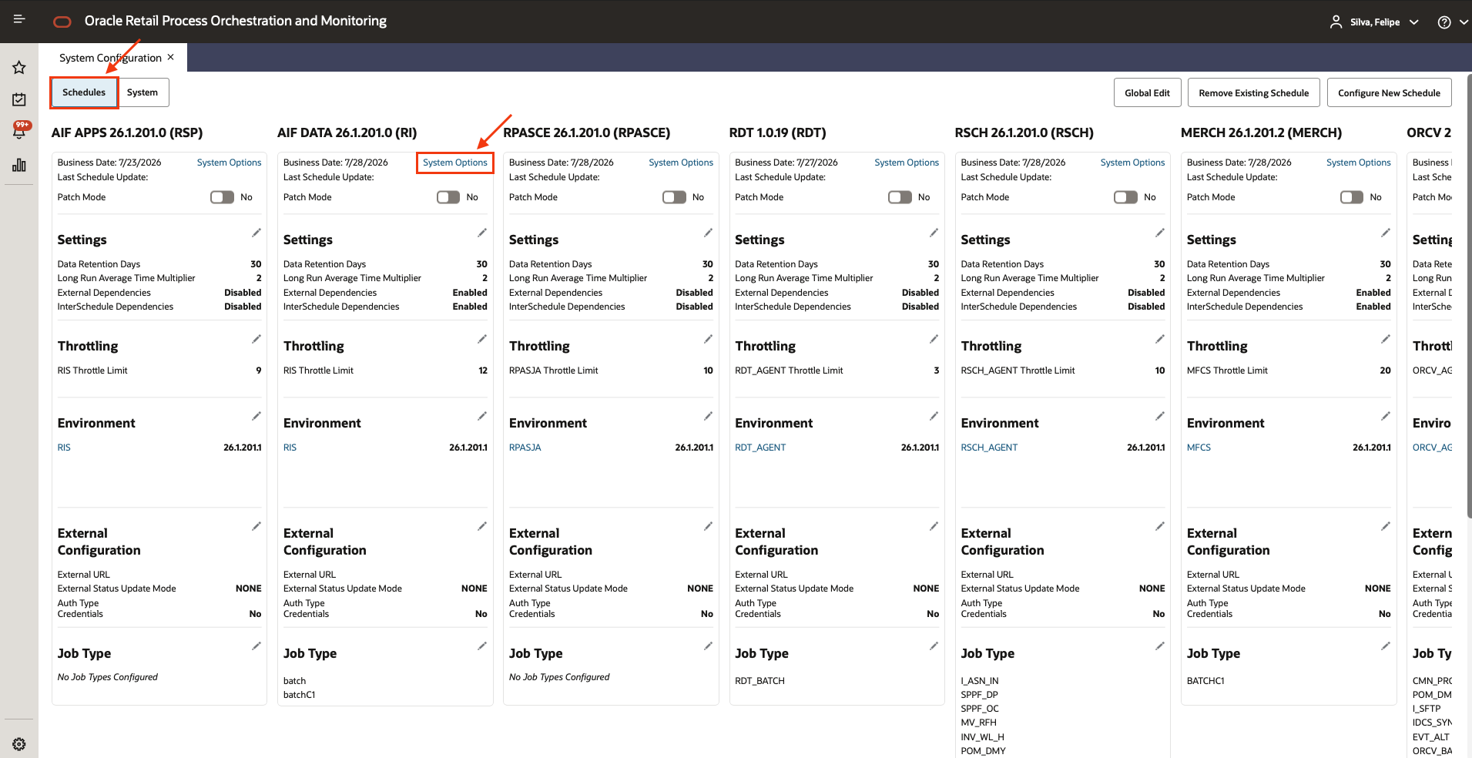This screenshot has height=758, width=1472.
Task: Expand the Silva, Felipe user dropdown
Action: pos(1414,22)
